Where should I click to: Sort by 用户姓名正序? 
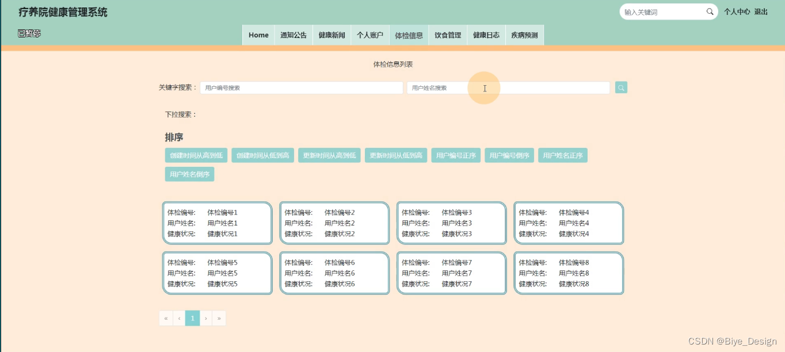(563, 155)
